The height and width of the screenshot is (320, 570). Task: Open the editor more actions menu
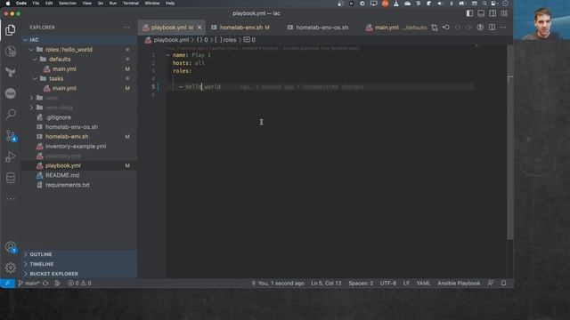point(503,28)
